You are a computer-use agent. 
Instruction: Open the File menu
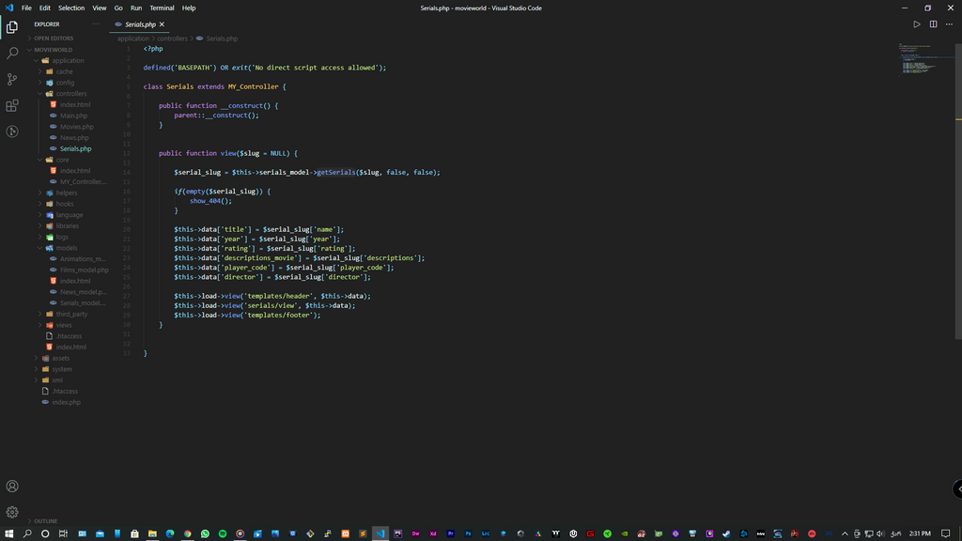[26, 8]
